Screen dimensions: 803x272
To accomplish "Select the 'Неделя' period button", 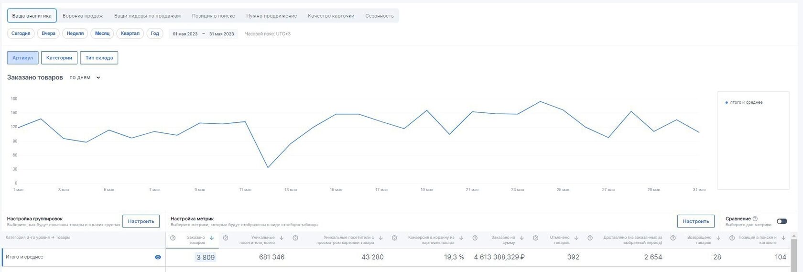I will pyautogui.click(x=75, y=33).
